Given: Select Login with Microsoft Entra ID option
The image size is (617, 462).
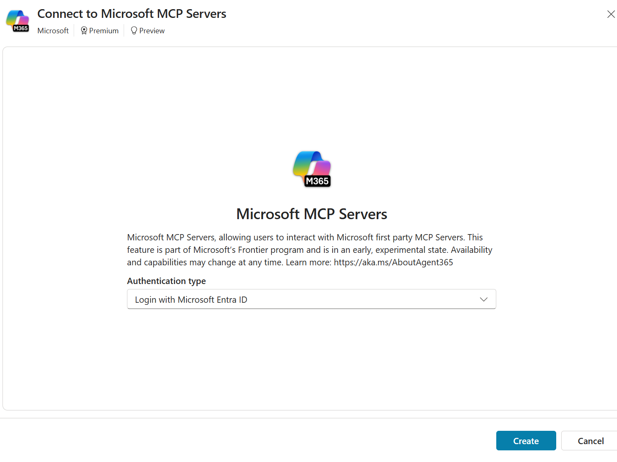Looking at the screenshot, I should point(191,299).
